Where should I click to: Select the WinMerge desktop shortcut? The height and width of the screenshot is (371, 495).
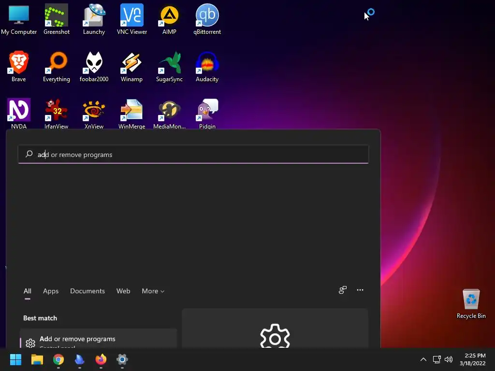[131, 114]
